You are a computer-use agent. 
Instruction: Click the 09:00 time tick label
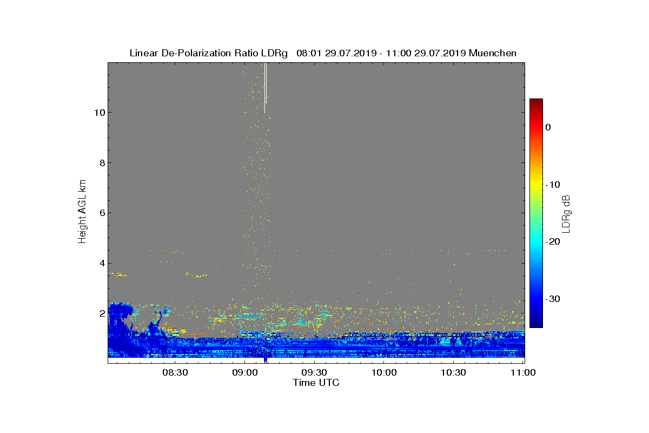click(x=244, y=373)
